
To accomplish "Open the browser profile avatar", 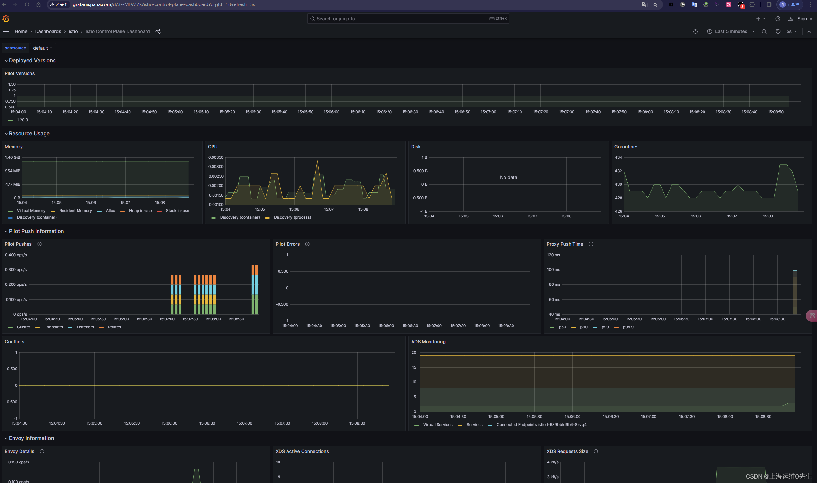I will (x=790, y=4).
